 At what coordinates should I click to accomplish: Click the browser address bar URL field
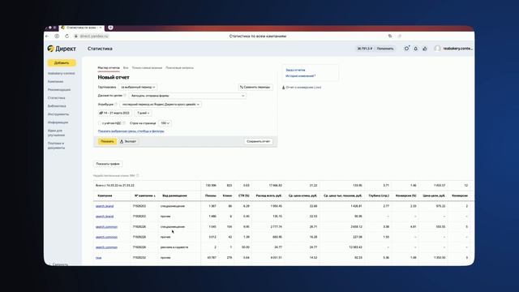point(94,36)
